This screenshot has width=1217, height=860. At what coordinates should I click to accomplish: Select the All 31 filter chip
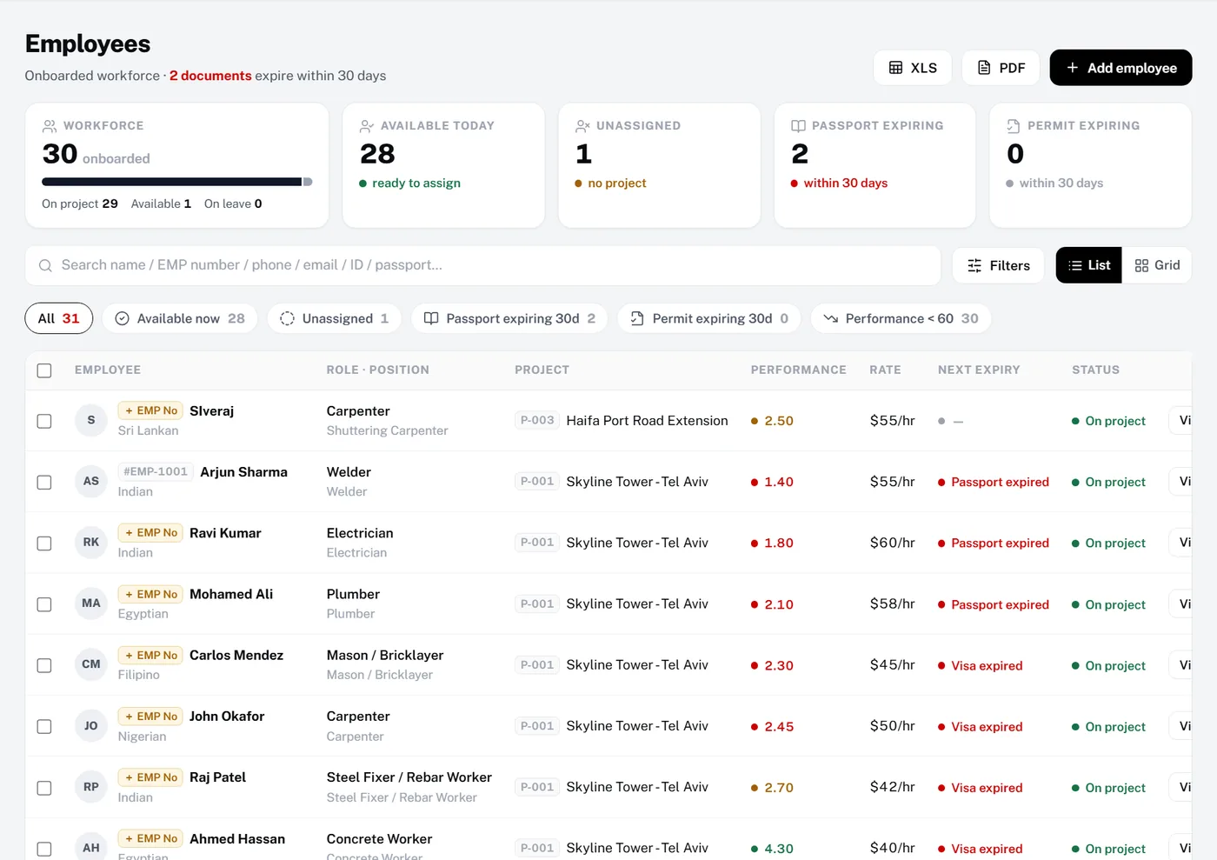(x=58, y=318)
